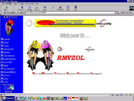
Task: Open the Bearbeiten menu
Action: (x=9, y=4)
